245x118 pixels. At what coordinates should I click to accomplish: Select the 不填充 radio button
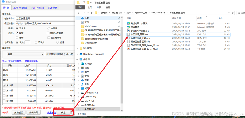point(36,42)
